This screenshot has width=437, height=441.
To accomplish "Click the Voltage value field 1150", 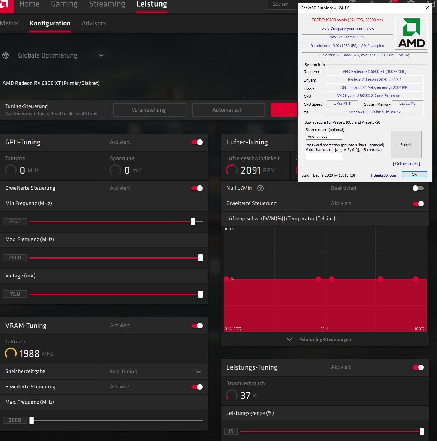I will click(15, 294).
